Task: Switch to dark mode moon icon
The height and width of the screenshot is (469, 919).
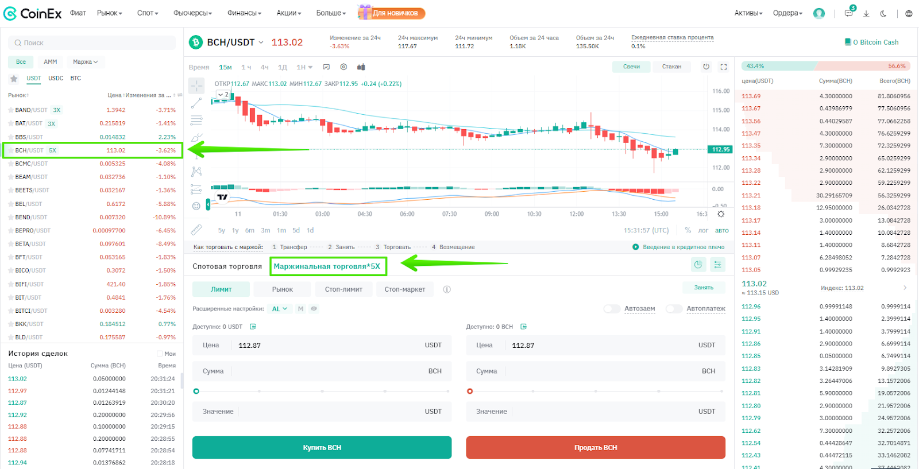Action: click(x=883, y=13)
